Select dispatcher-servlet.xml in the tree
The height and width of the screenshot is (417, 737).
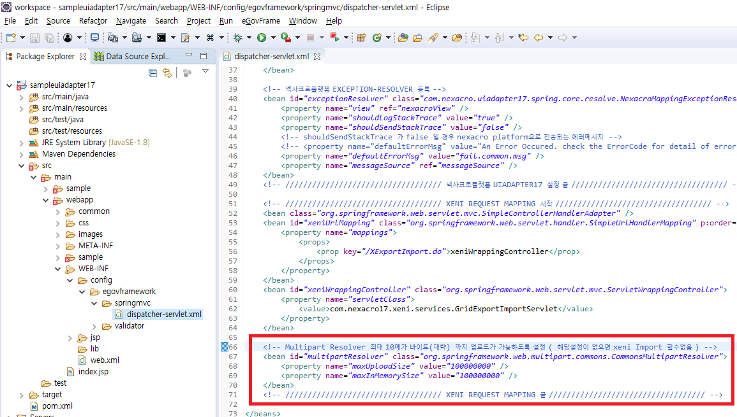click(163, 315)
